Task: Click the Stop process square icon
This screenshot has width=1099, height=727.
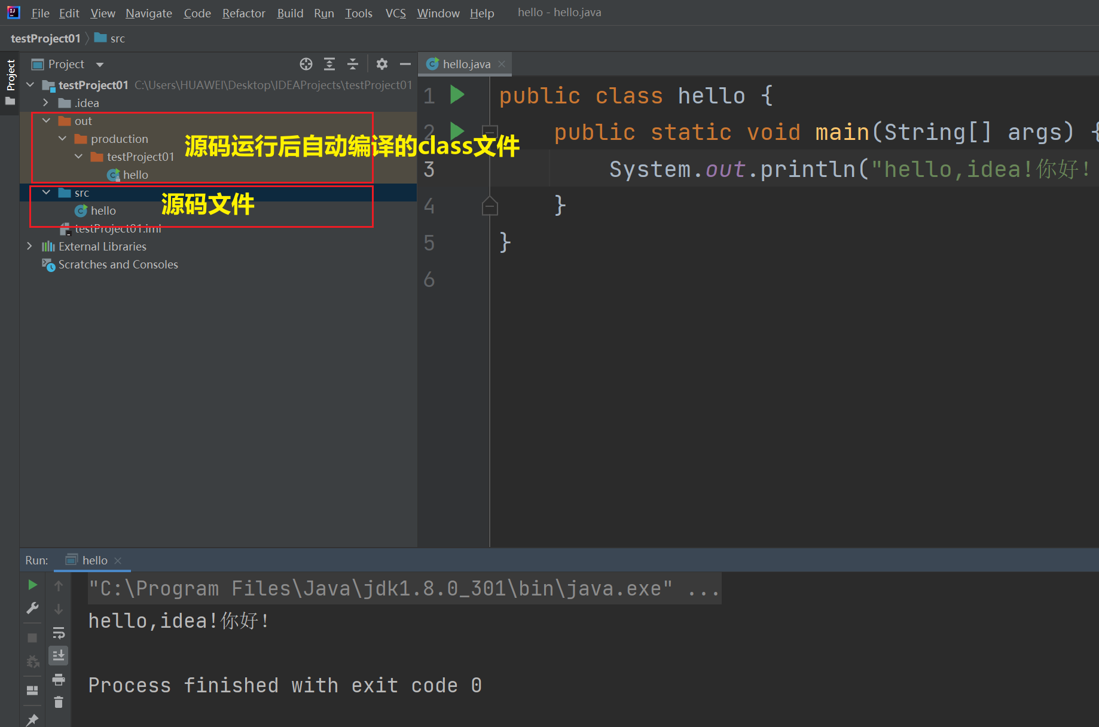Action: (32, 638)
